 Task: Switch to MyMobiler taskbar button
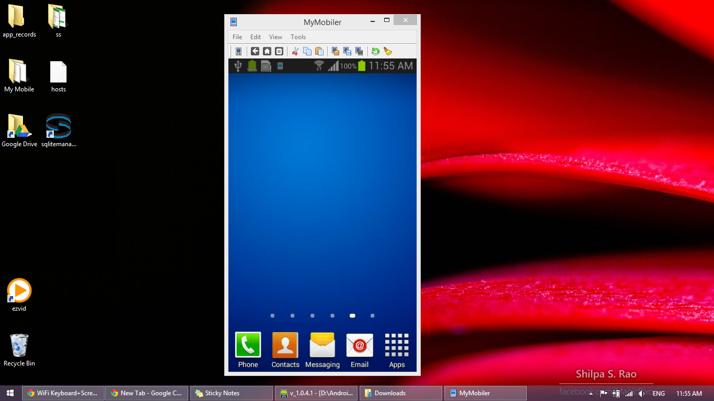(x=486, y=393)
